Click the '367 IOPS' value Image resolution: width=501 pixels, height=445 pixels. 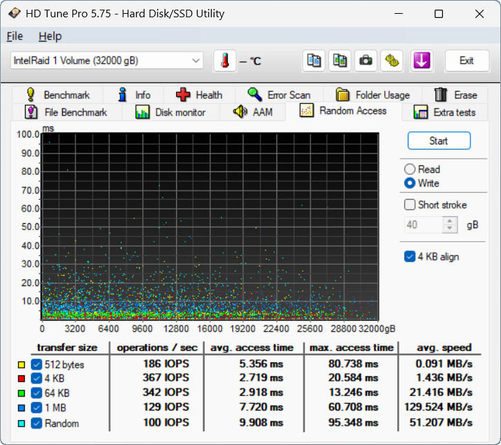pos(166,377)
